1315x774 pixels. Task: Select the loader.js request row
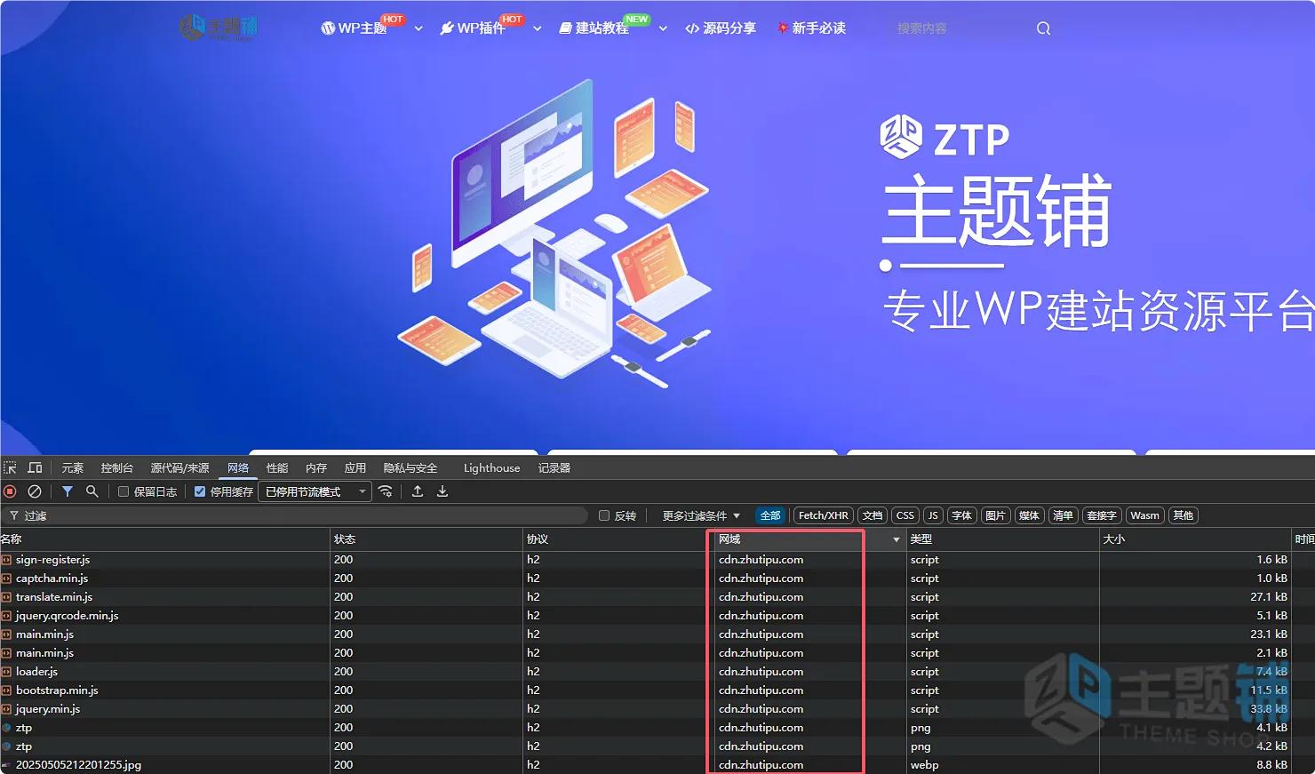[x=657, y=672]
